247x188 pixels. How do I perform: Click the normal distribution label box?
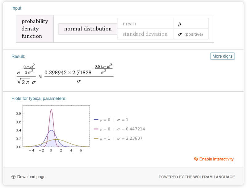pyautogui.click(x=88, y=29)
